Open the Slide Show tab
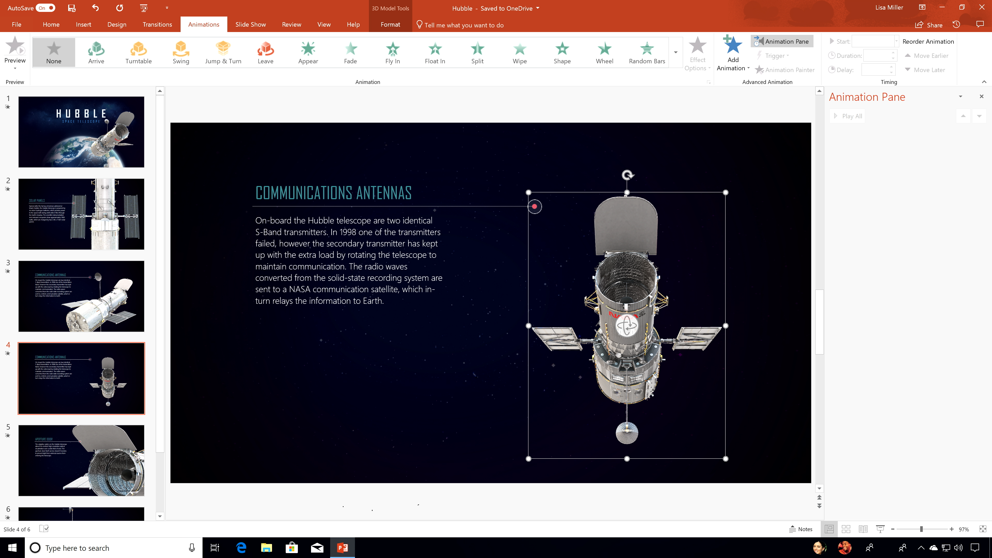 pyautogui.click(x=250, y=24)
